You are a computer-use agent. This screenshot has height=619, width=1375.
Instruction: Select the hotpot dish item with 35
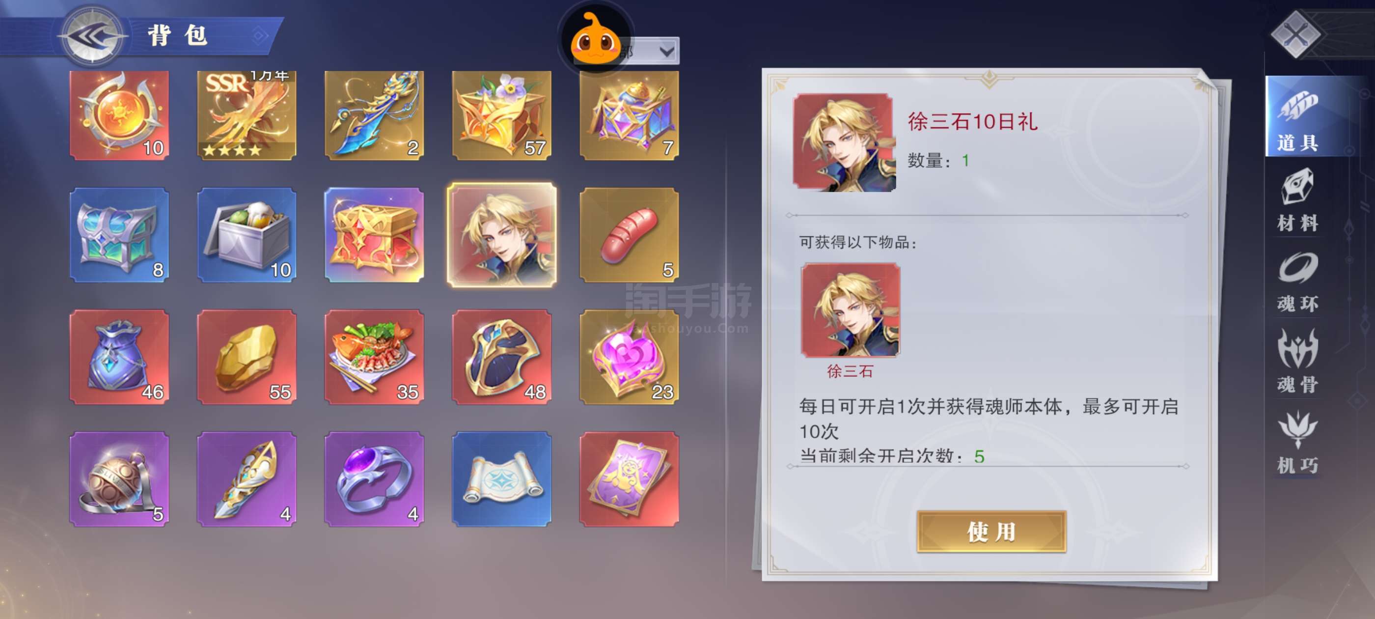pos(374,357)
